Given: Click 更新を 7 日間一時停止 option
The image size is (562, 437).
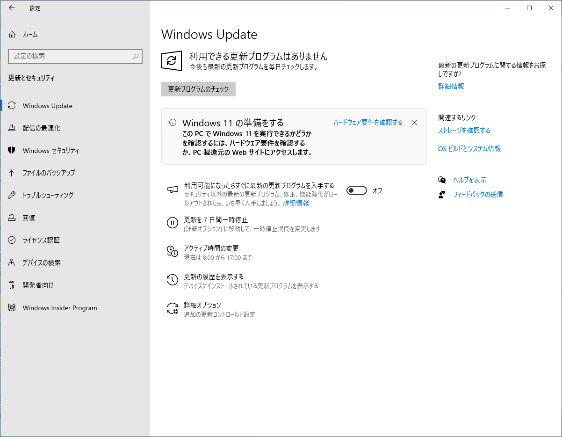Looking at the screenshot, I should click(216, 219).
